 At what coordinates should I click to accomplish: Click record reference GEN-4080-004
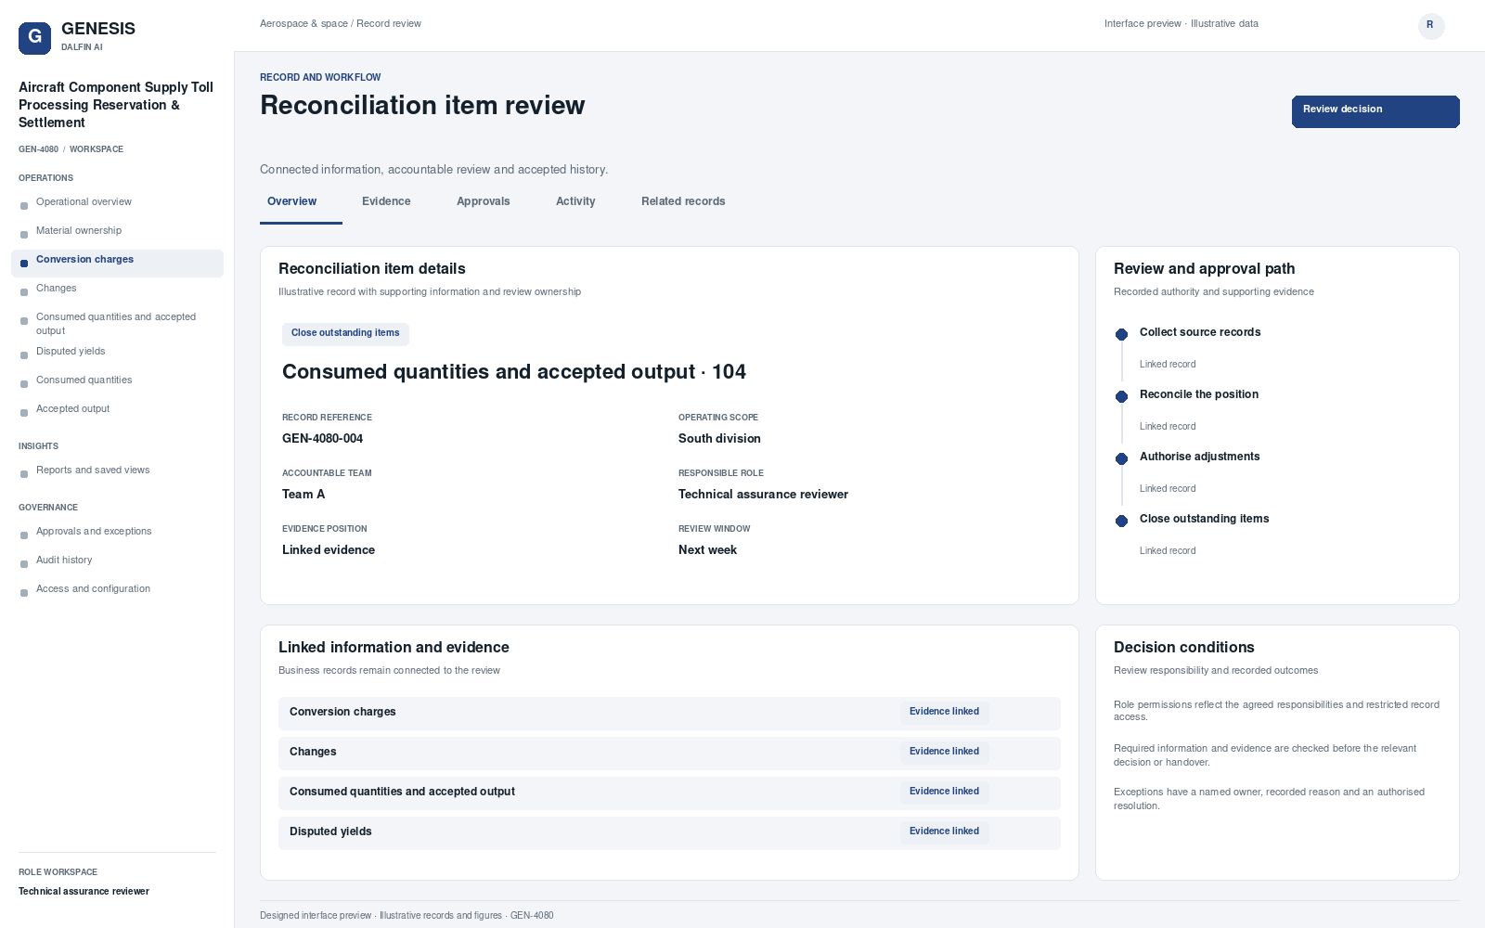(x=322, y=439)
